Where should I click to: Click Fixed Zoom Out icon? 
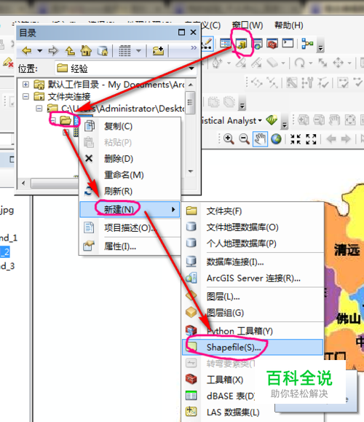(x=311, y=139)
